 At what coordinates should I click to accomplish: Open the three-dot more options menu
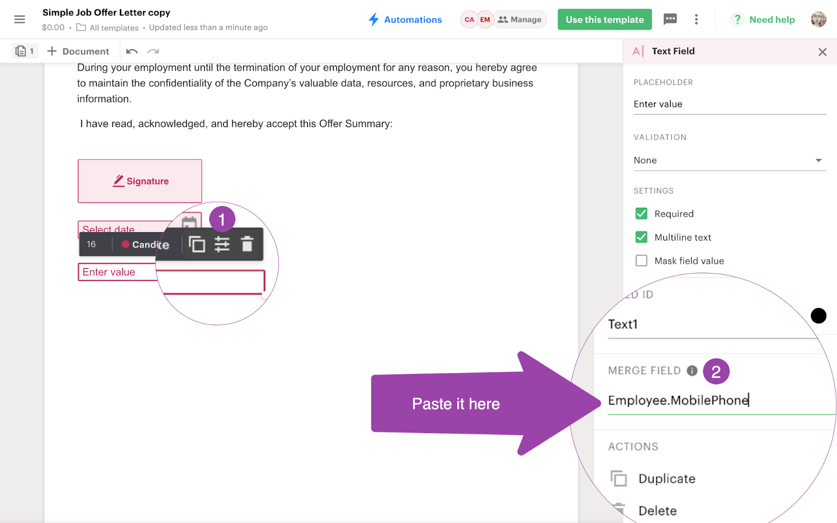[696, 19]
